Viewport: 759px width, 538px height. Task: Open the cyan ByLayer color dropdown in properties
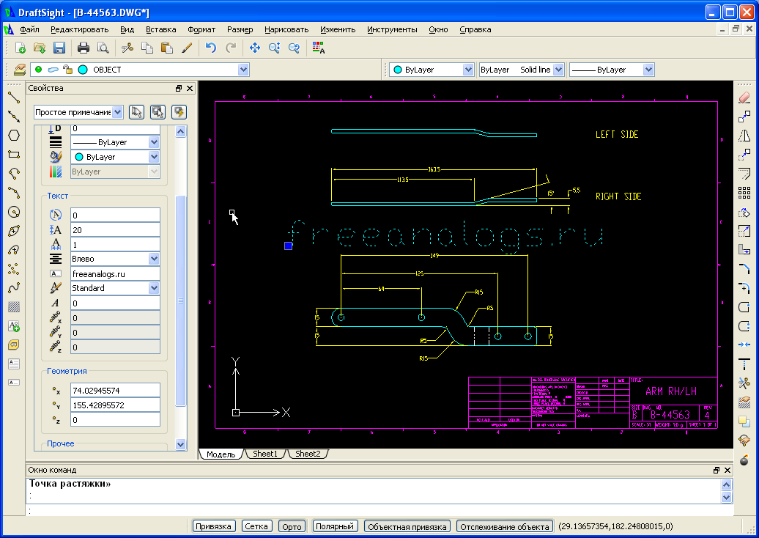(x=154, y=157)
